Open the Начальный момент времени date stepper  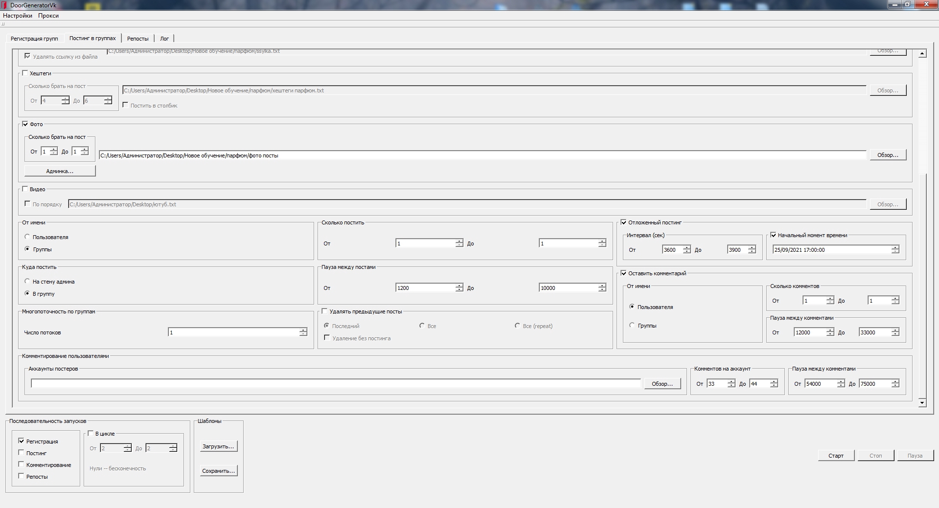(x=895, y=250)
